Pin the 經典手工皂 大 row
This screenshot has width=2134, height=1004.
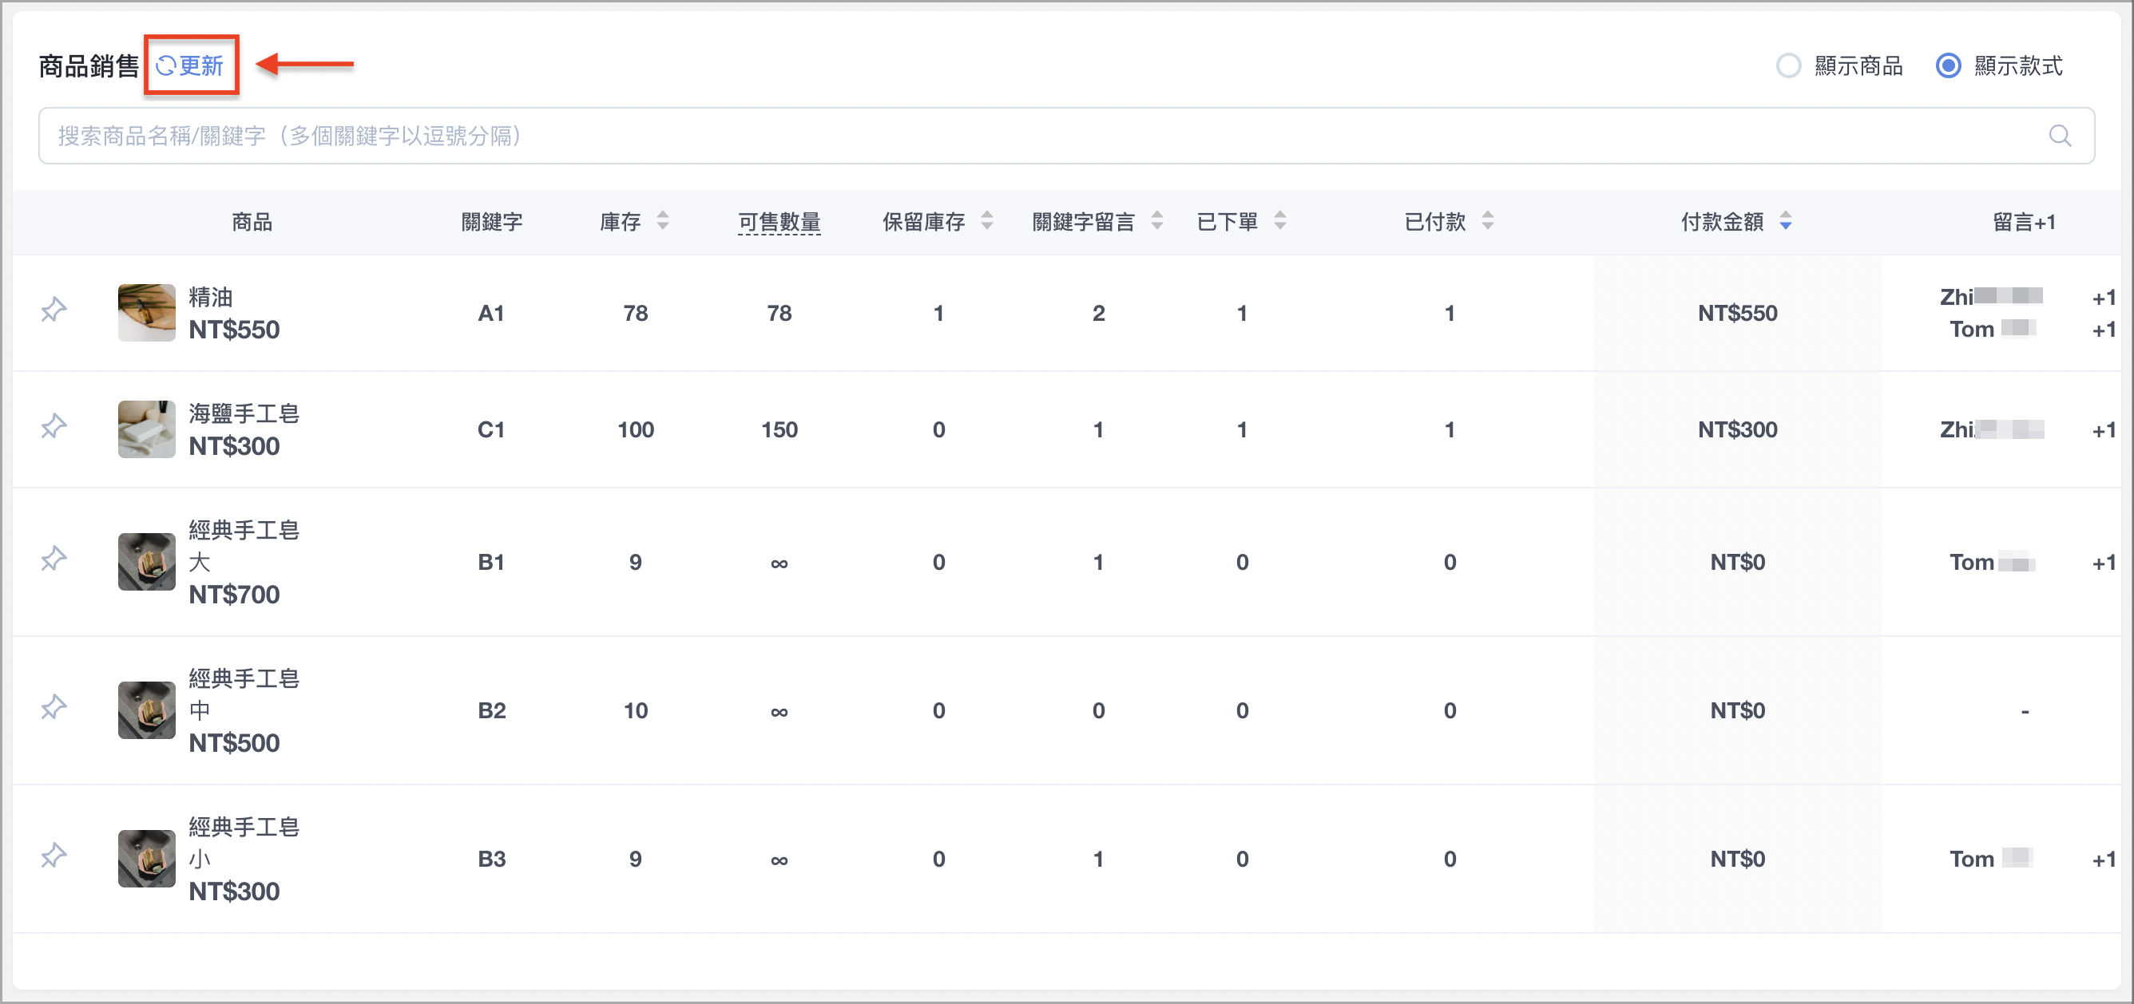54,559
